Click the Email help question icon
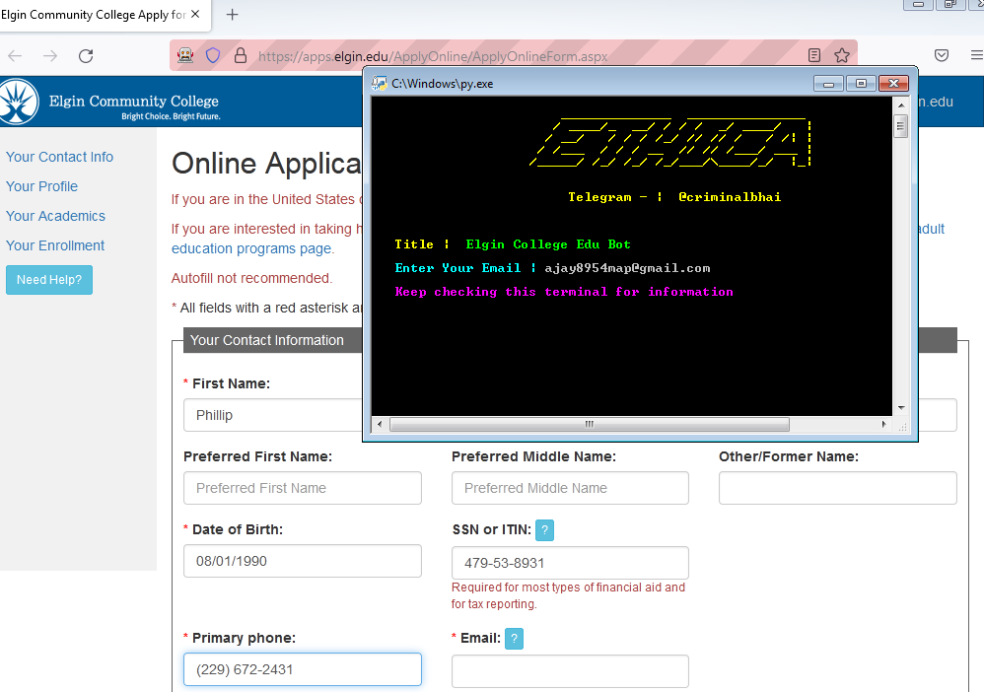 (514, 639)
